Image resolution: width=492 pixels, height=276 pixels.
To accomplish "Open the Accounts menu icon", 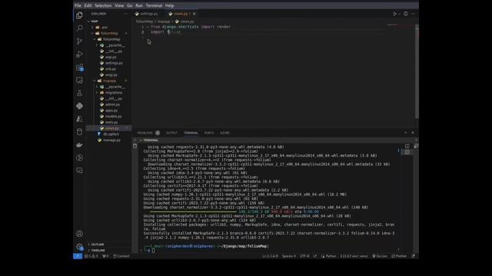I will 79,233.
